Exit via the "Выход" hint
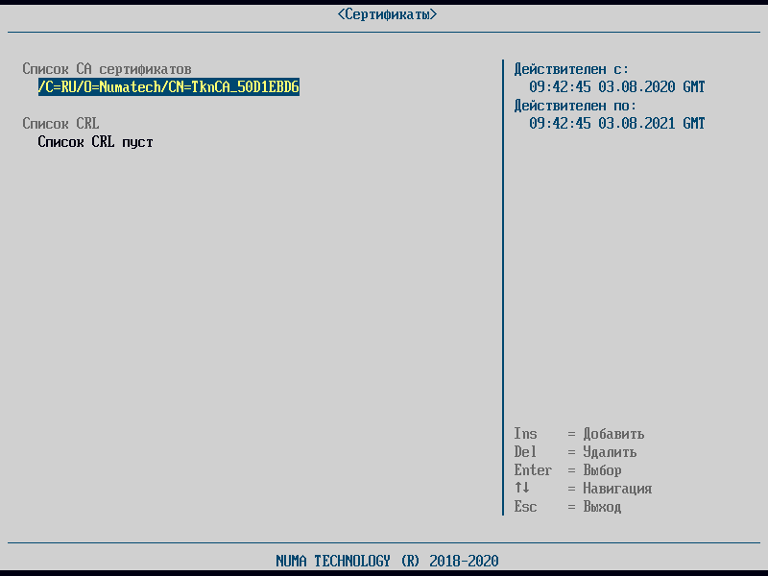Screen dimensions: 768x576 tap(602, 507)
